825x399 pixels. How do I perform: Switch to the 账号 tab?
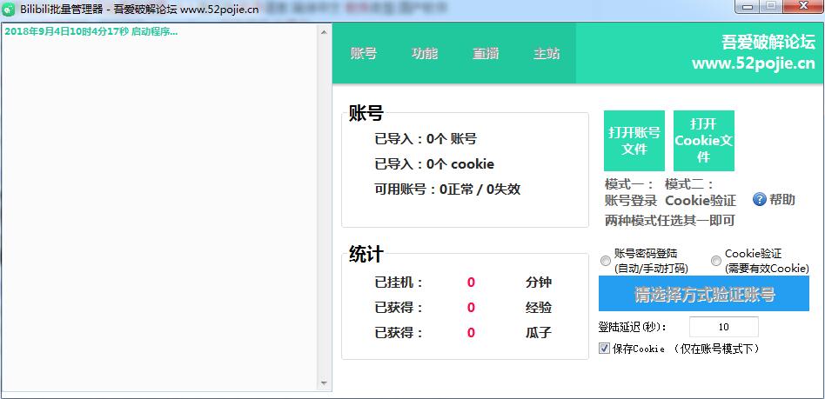click(364, 53)
